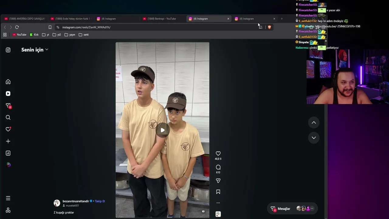Open reel more options three dots
389x219 pixels.
tap(218, 203)
